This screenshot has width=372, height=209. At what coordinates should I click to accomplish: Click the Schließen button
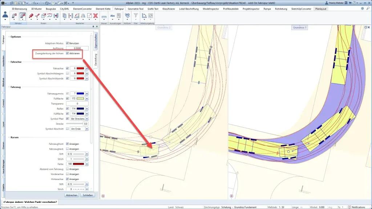click(87, 195)
